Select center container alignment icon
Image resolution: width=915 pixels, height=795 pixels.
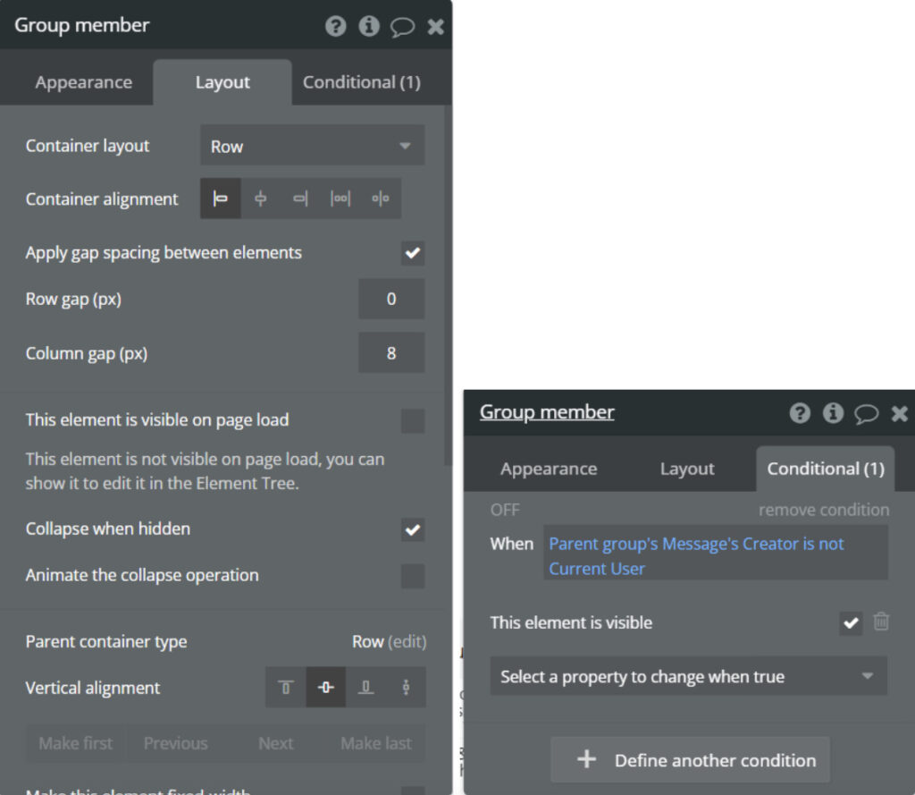[260, 199]
